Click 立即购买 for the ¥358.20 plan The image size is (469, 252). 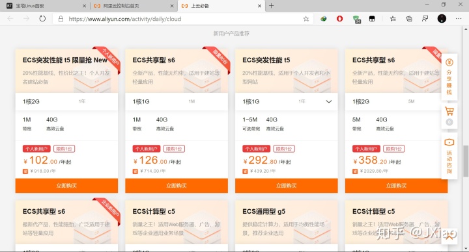click(396, 186)
